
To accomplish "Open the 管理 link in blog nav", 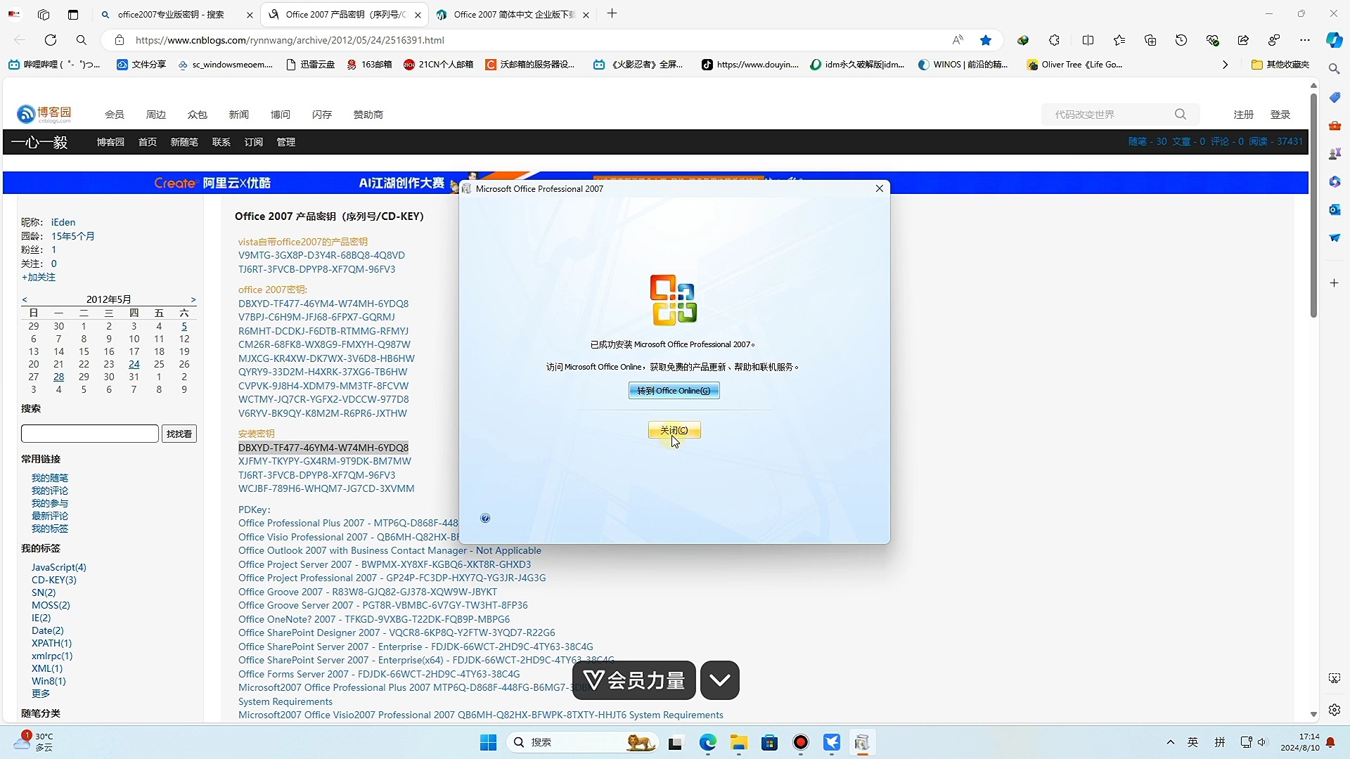I will pyautogui.click(x=285, y=142).
